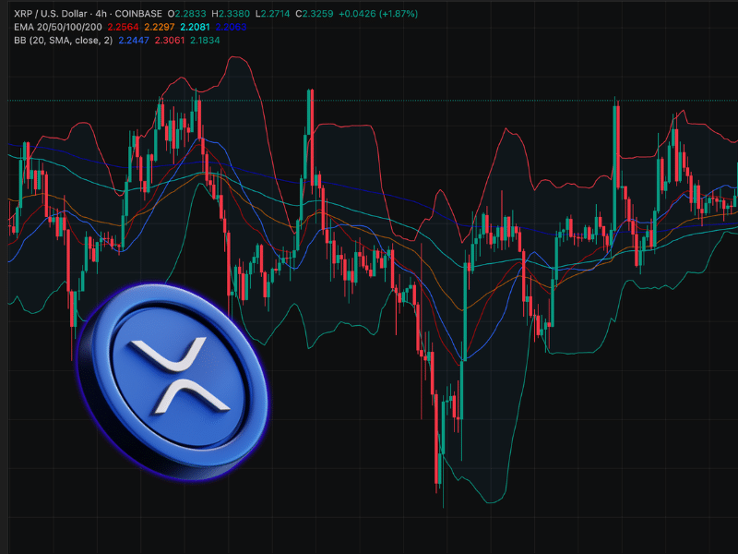Click the open price O2.2833
This screenshot has width=738, height=554.
tap(186, 14)
